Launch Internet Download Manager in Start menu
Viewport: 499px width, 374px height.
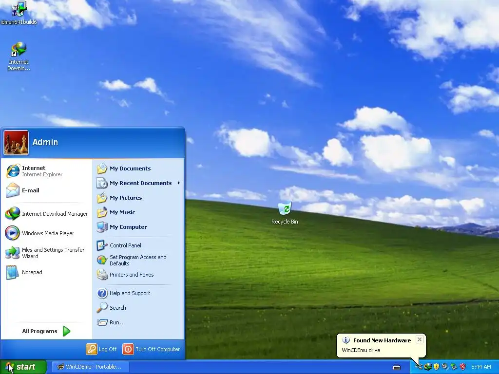47,214
